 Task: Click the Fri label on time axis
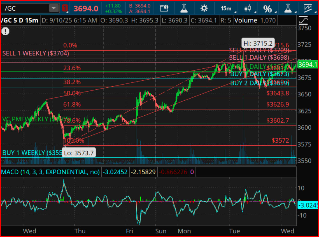pos(129,231)
